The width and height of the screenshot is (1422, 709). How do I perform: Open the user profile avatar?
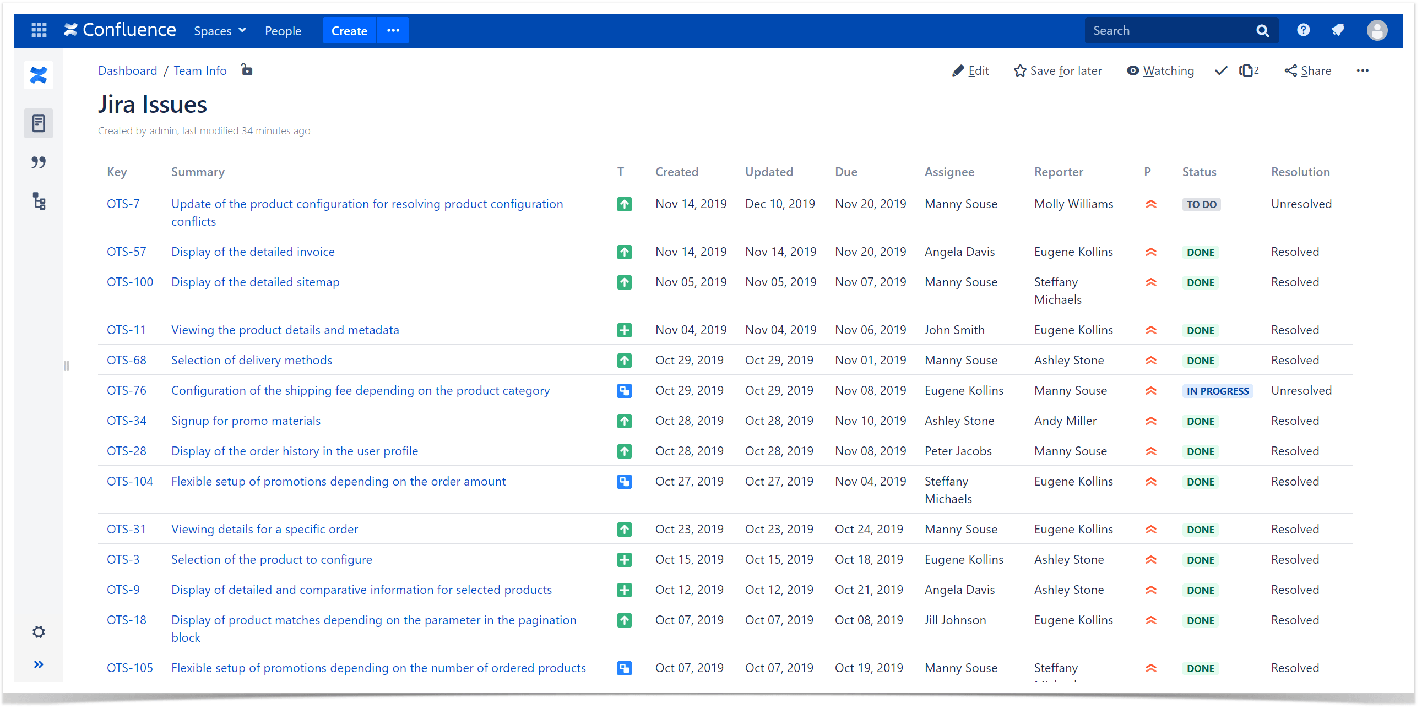(1377, 30)
